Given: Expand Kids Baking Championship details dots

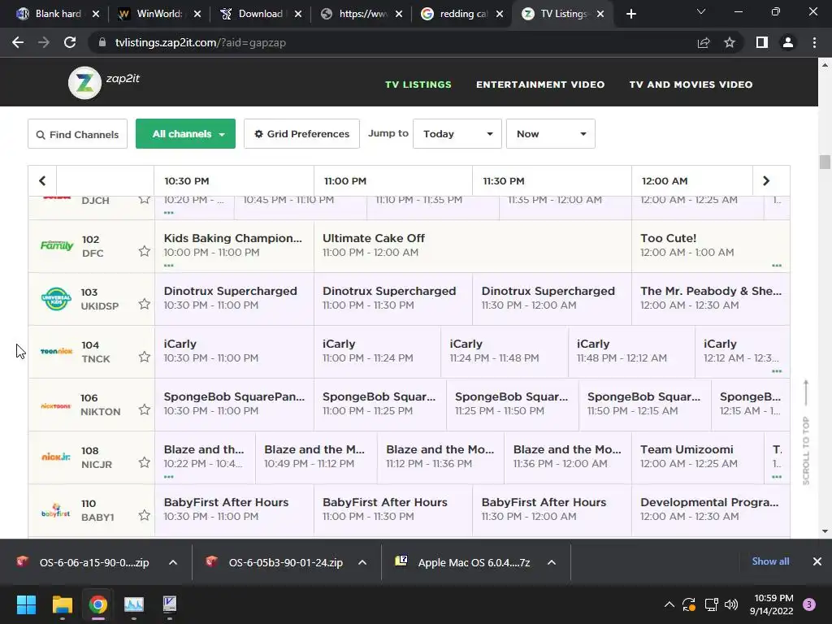Looking at the screenshot, I should click(x=169, y=266).
